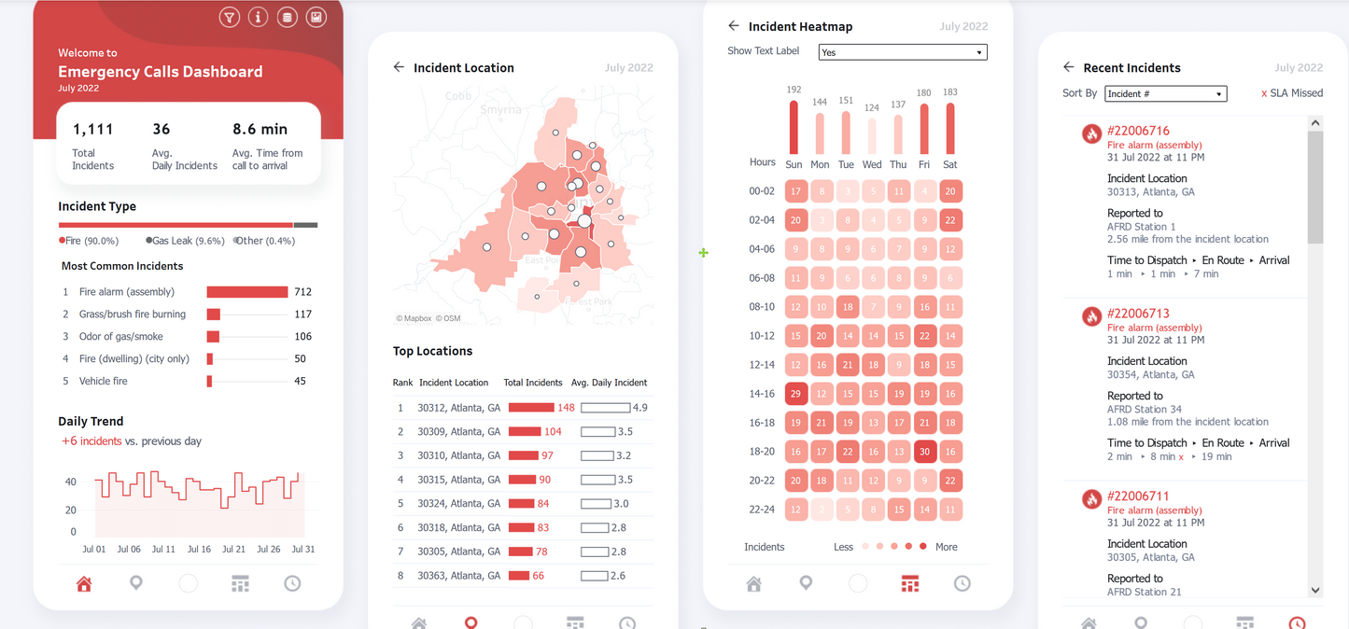
Task: Click the Fire alarm (assembly) bar with 712
Action: pos(247,292)
